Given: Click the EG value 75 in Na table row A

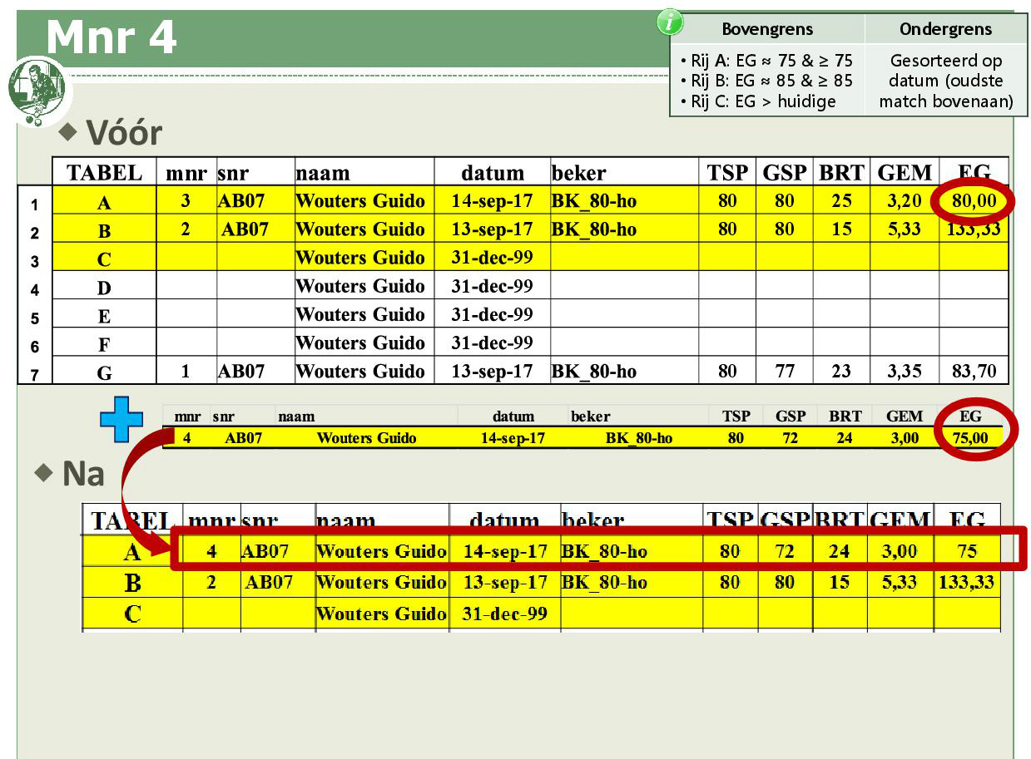Looking at the screenshot, I should (965, 551).
